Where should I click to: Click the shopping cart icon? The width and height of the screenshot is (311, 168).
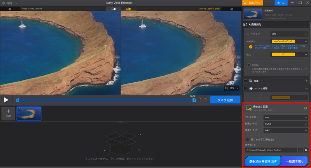(245, 3)
